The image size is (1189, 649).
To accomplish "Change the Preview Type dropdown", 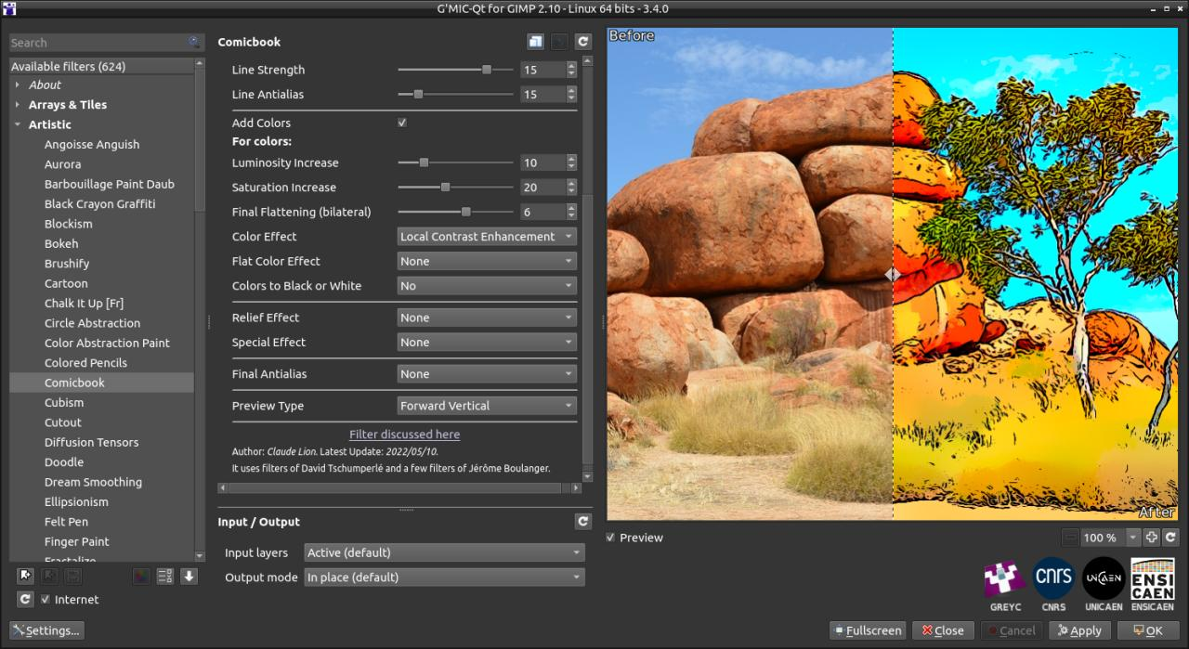I will [486, 405].
